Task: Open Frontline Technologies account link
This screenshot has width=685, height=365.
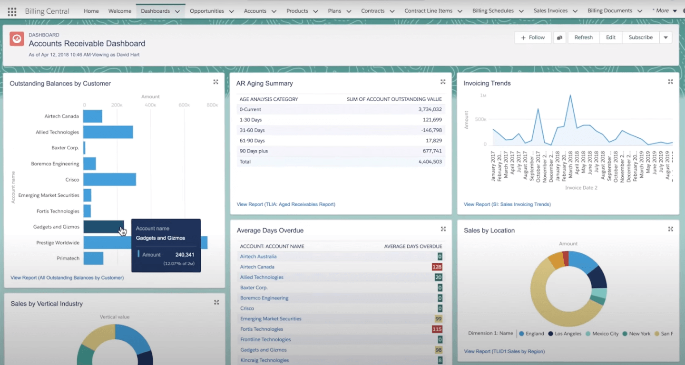Action: pyautogui.click(x=265, y=340)
